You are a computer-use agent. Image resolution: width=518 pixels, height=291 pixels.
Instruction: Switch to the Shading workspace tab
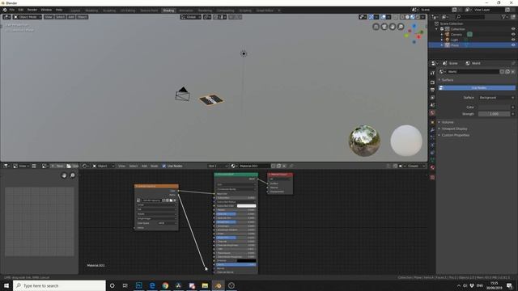(x=168, y=11)
